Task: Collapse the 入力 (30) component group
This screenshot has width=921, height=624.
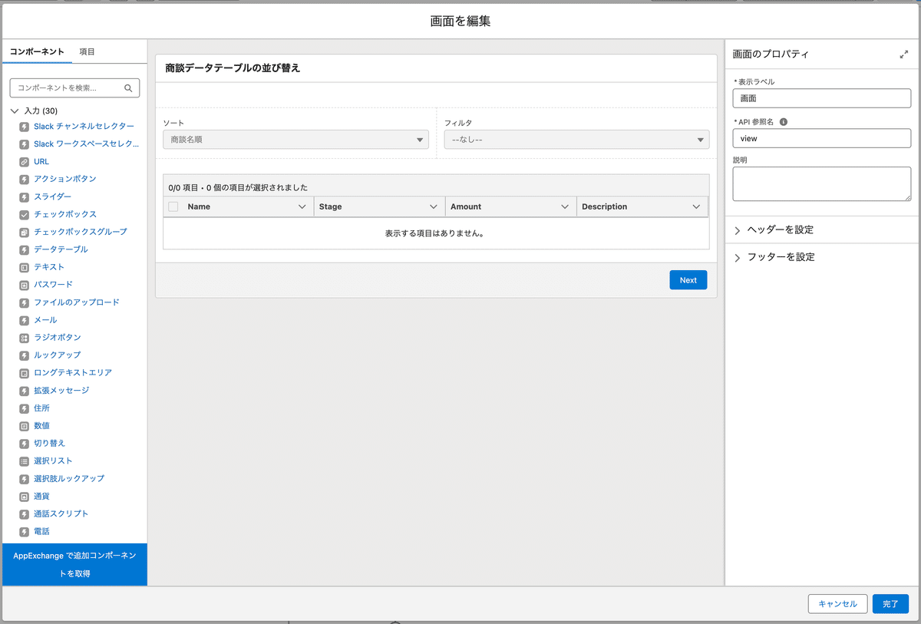Action: click(15, 111)
